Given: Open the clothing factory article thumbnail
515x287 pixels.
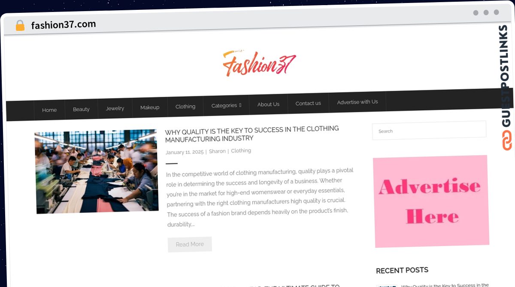Looking at the screenshot, I should tap(97, 171).
